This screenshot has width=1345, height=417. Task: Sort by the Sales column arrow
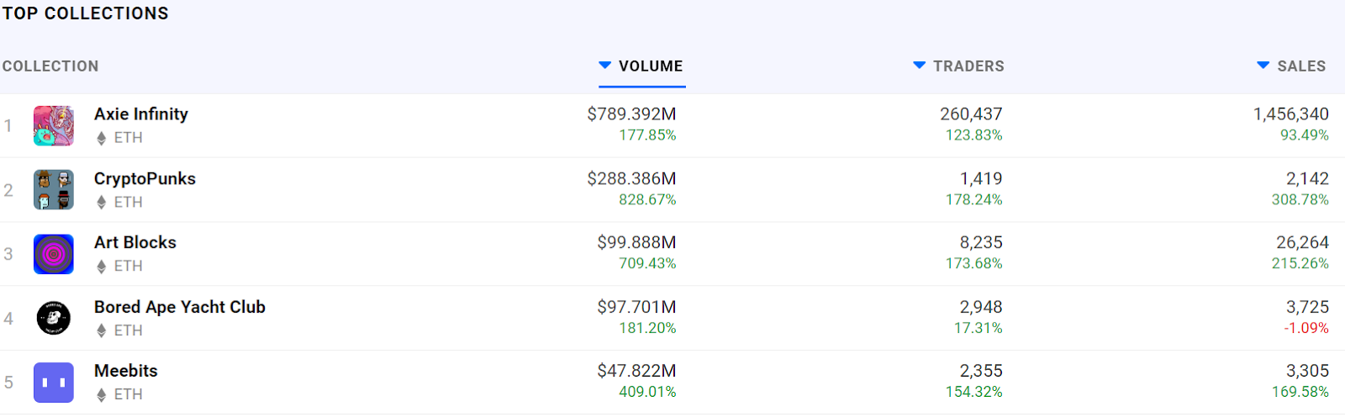[1263, 65]
